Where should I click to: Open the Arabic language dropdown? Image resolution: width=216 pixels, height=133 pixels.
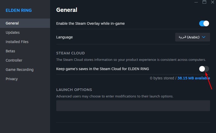click(192, 37)
